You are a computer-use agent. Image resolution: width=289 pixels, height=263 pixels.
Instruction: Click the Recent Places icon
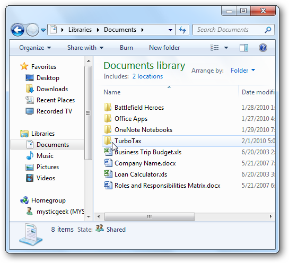tap(30, 100)
